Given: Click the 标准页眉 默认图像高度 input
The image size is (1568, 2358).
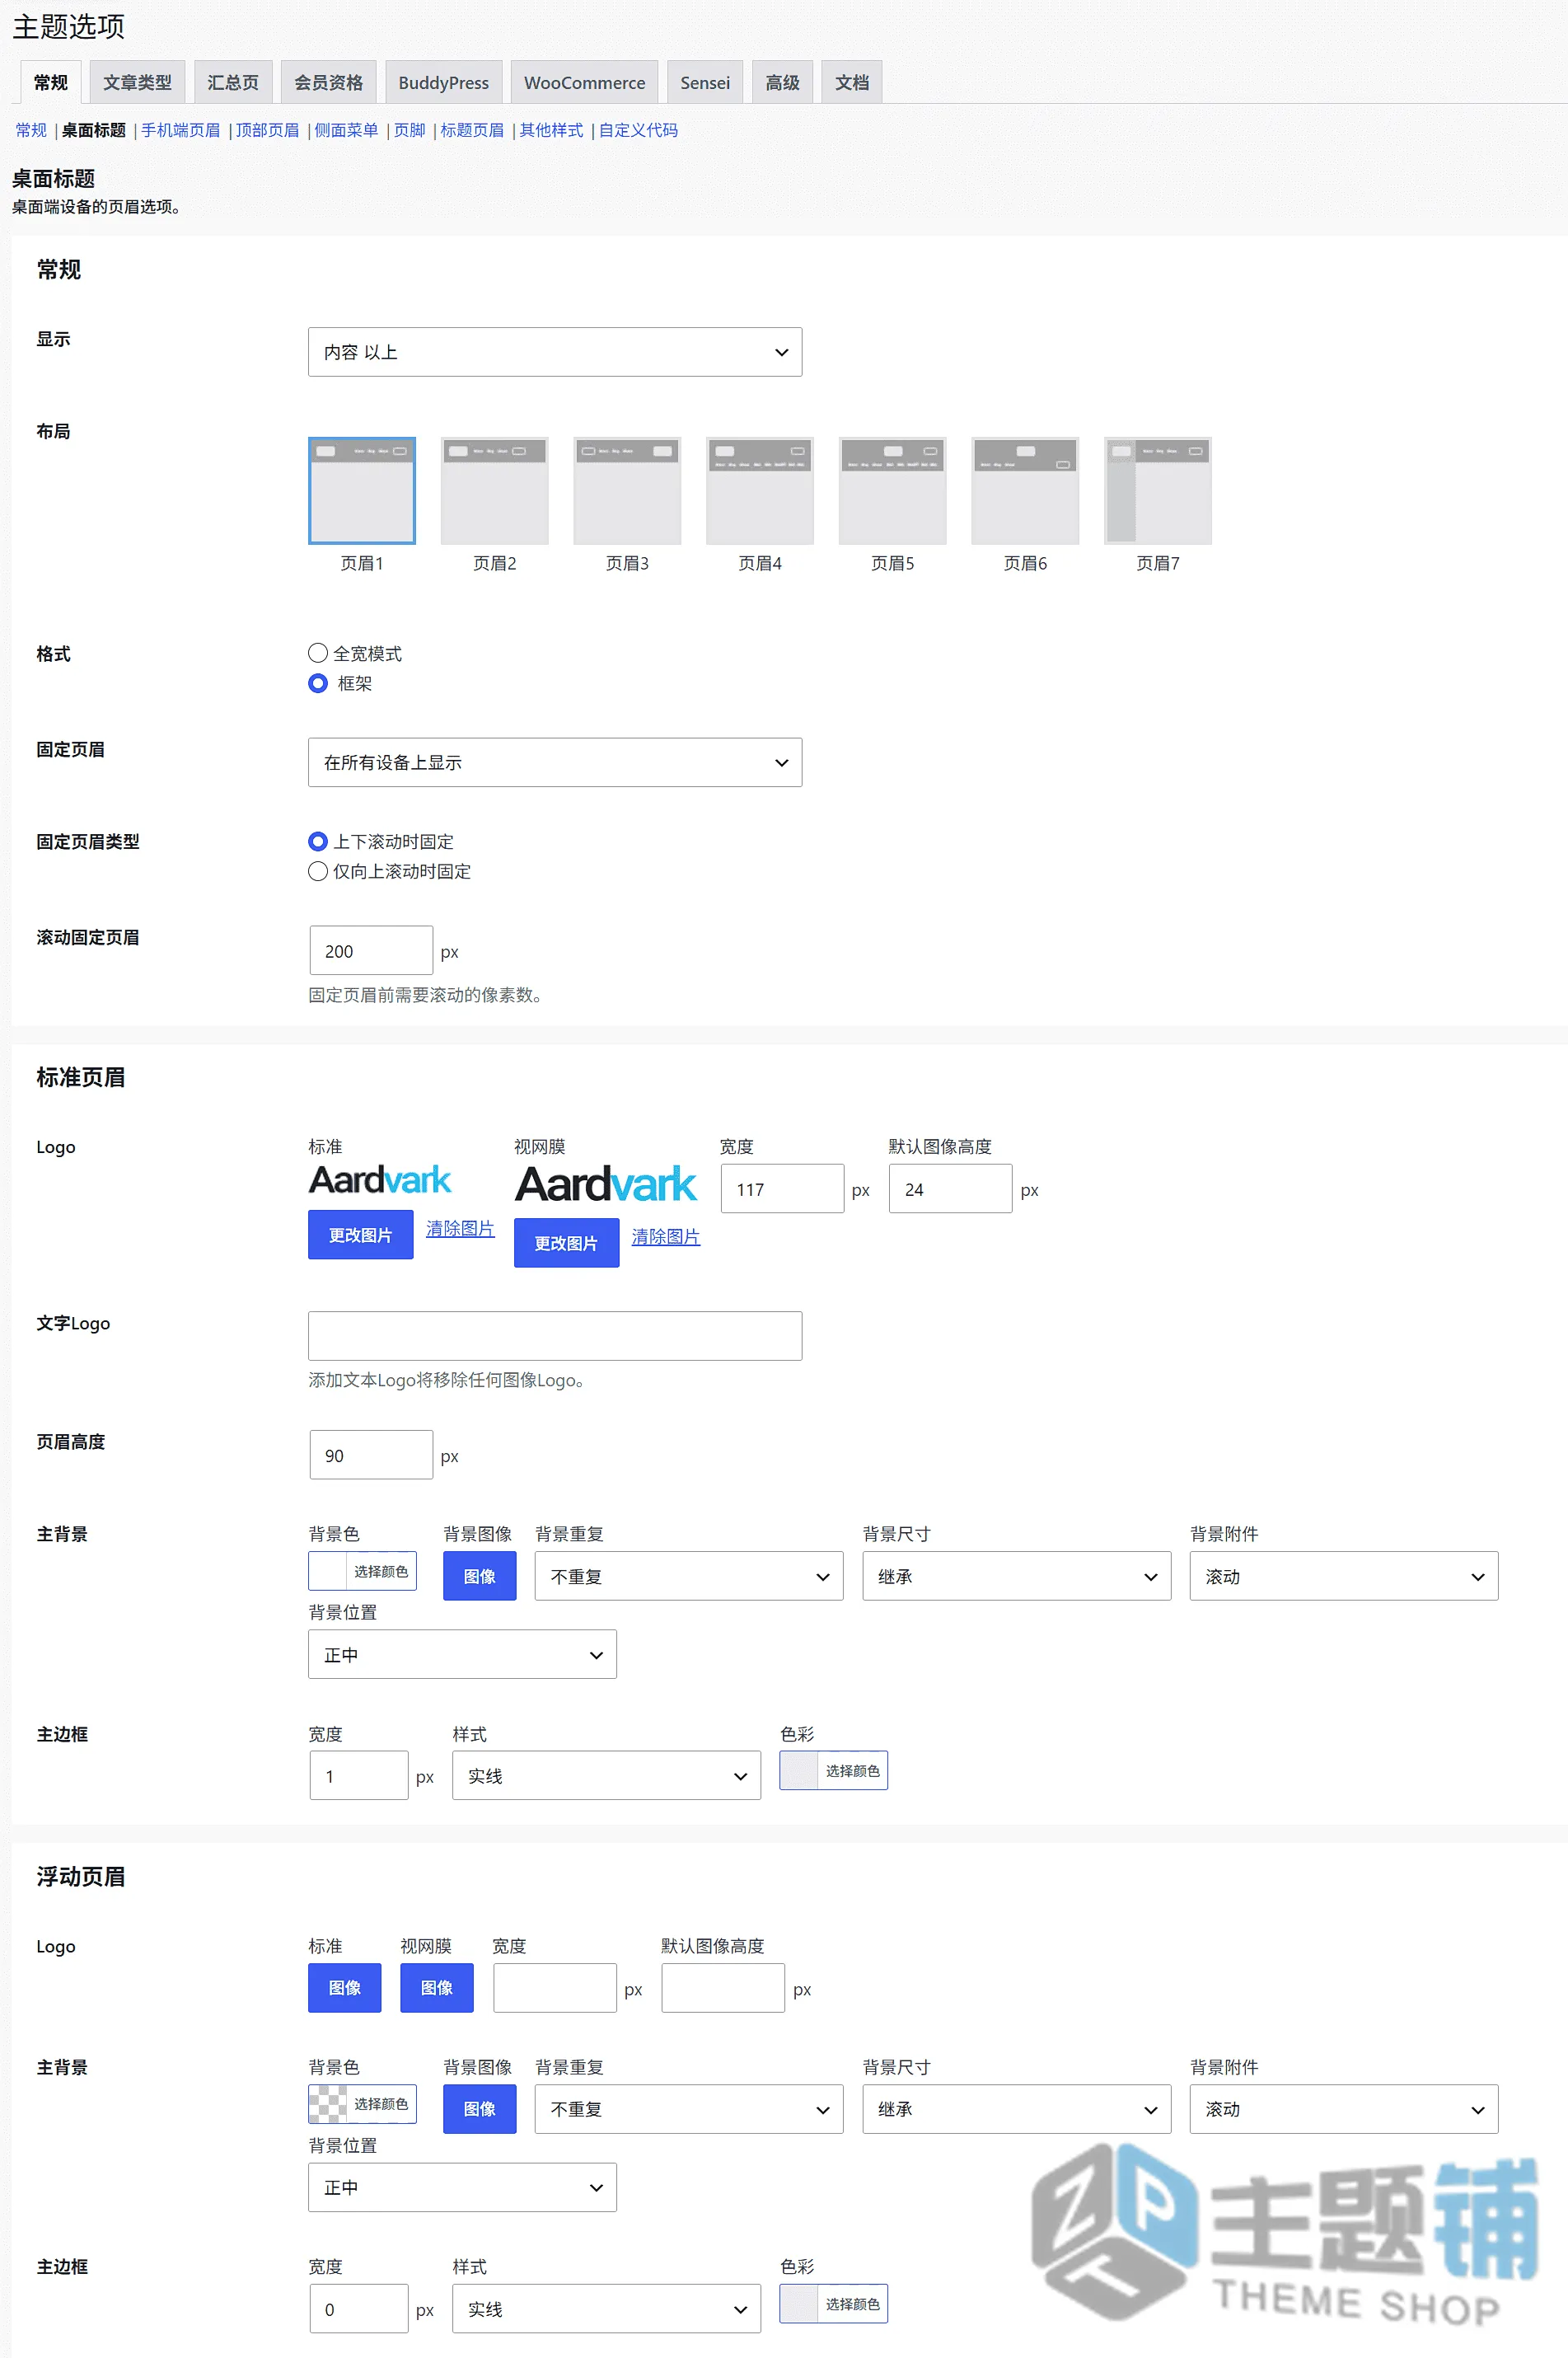Looking at the screenshot, I should (950, 1189).
